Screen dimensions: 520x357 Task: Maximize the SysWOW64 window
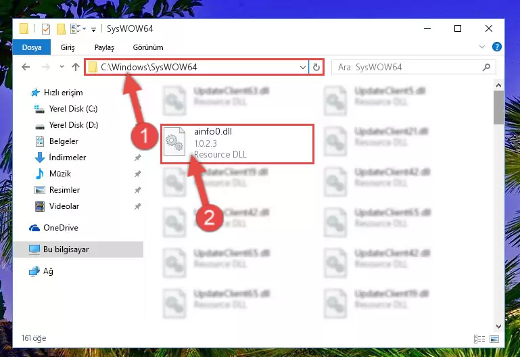click(458, 29)
